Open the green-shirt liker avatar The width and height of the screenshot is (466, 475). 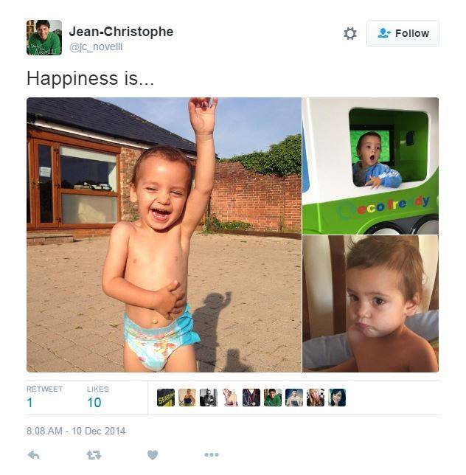273,398
